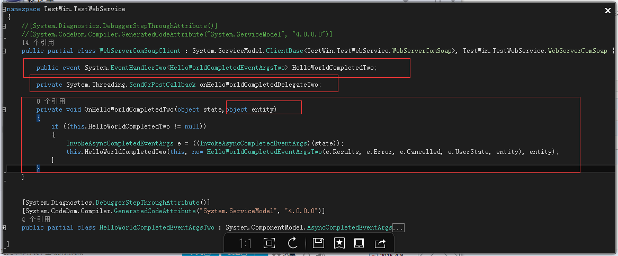The width and height of the screenshot is (618, 256).
Task: Close the image viewer overlay
Action: pos(608,11)
